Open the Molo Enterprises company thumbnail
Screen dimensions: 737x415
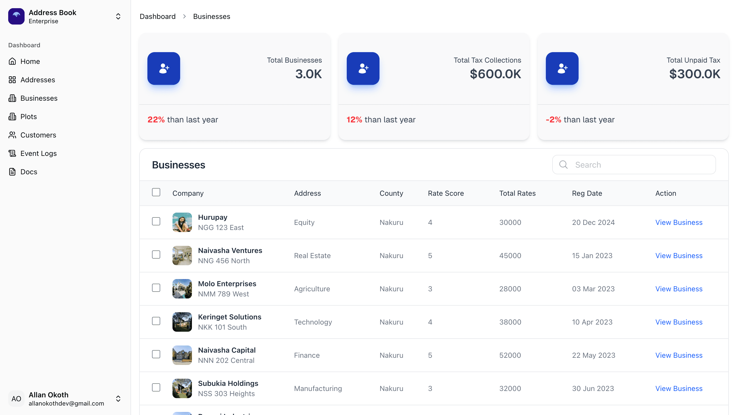point(182,289)
